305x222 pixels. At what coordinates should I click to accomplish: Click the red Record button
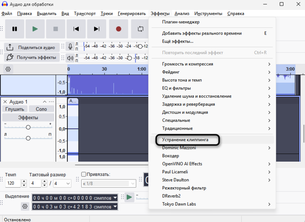coord(119,29)
